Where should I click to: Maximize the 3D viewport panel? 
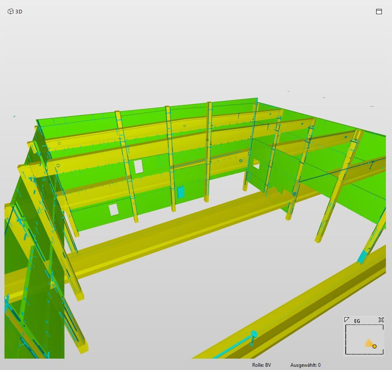[x=379, y=11]
